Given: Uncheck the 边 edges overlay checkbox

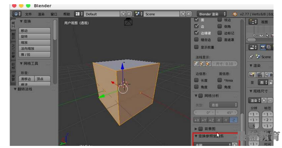Looking at the screenshot, I should click(x=196, y=26).
